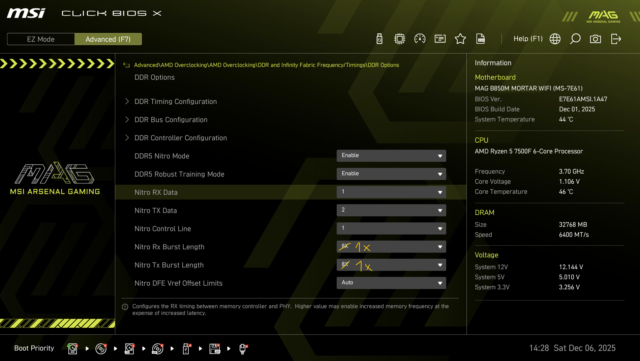Click 'AMD Ryzen 5 7500F 6-Core Processor' text
Screen dimensions: 640x361
pyautogui.click(x=529, y=151)
